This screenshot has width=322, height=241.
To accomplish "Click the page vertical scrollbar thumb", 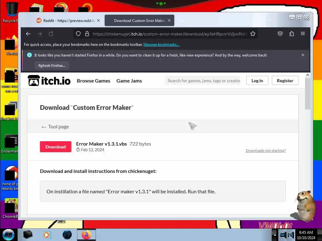I will click(x=308, y=94).
